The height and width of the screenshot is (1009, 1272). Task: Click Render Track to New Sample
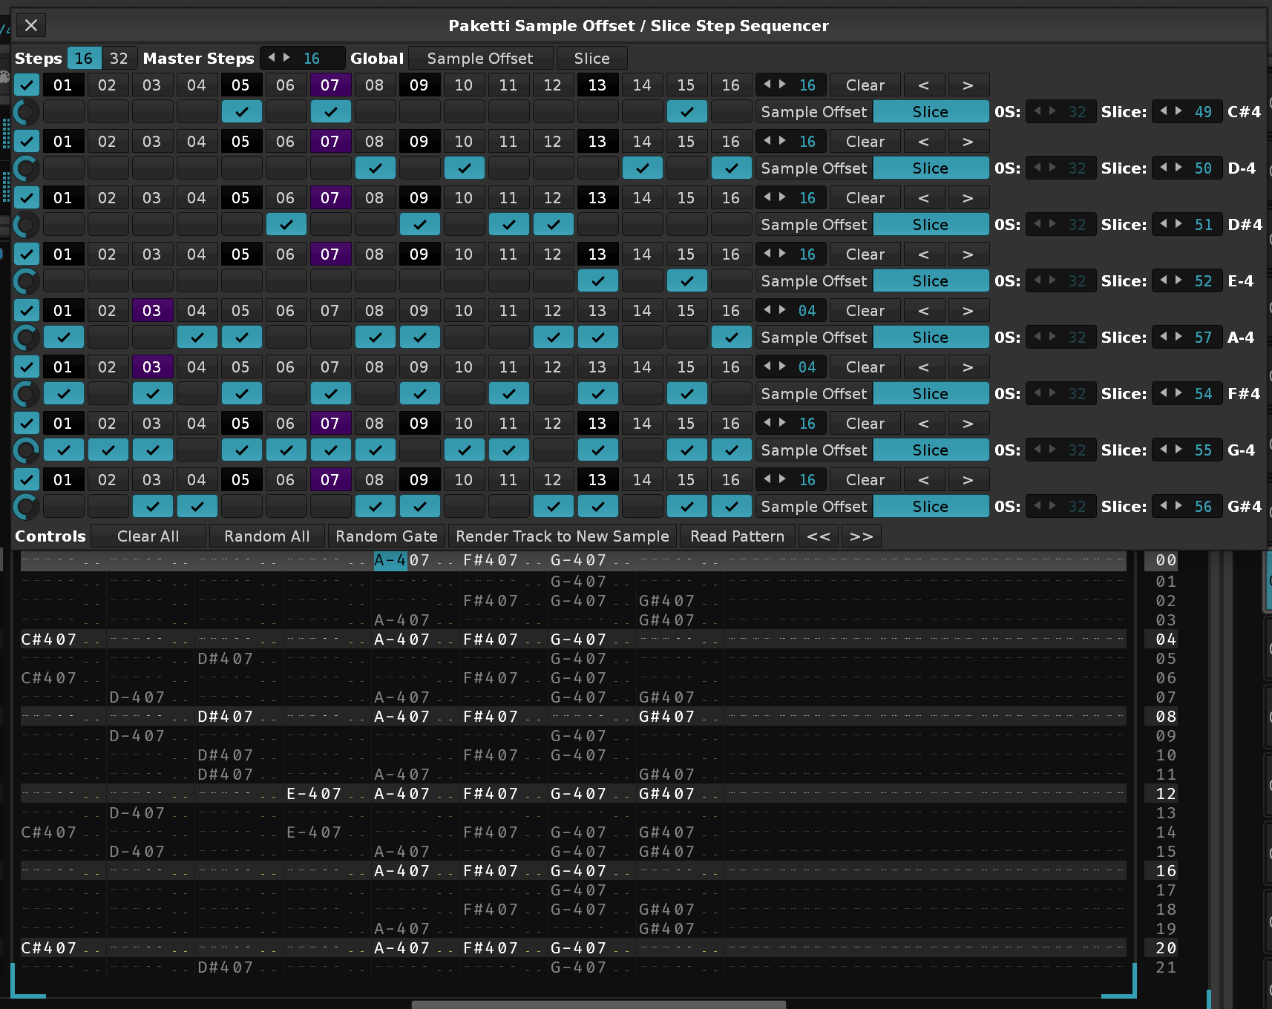click(x=562, y=536)
